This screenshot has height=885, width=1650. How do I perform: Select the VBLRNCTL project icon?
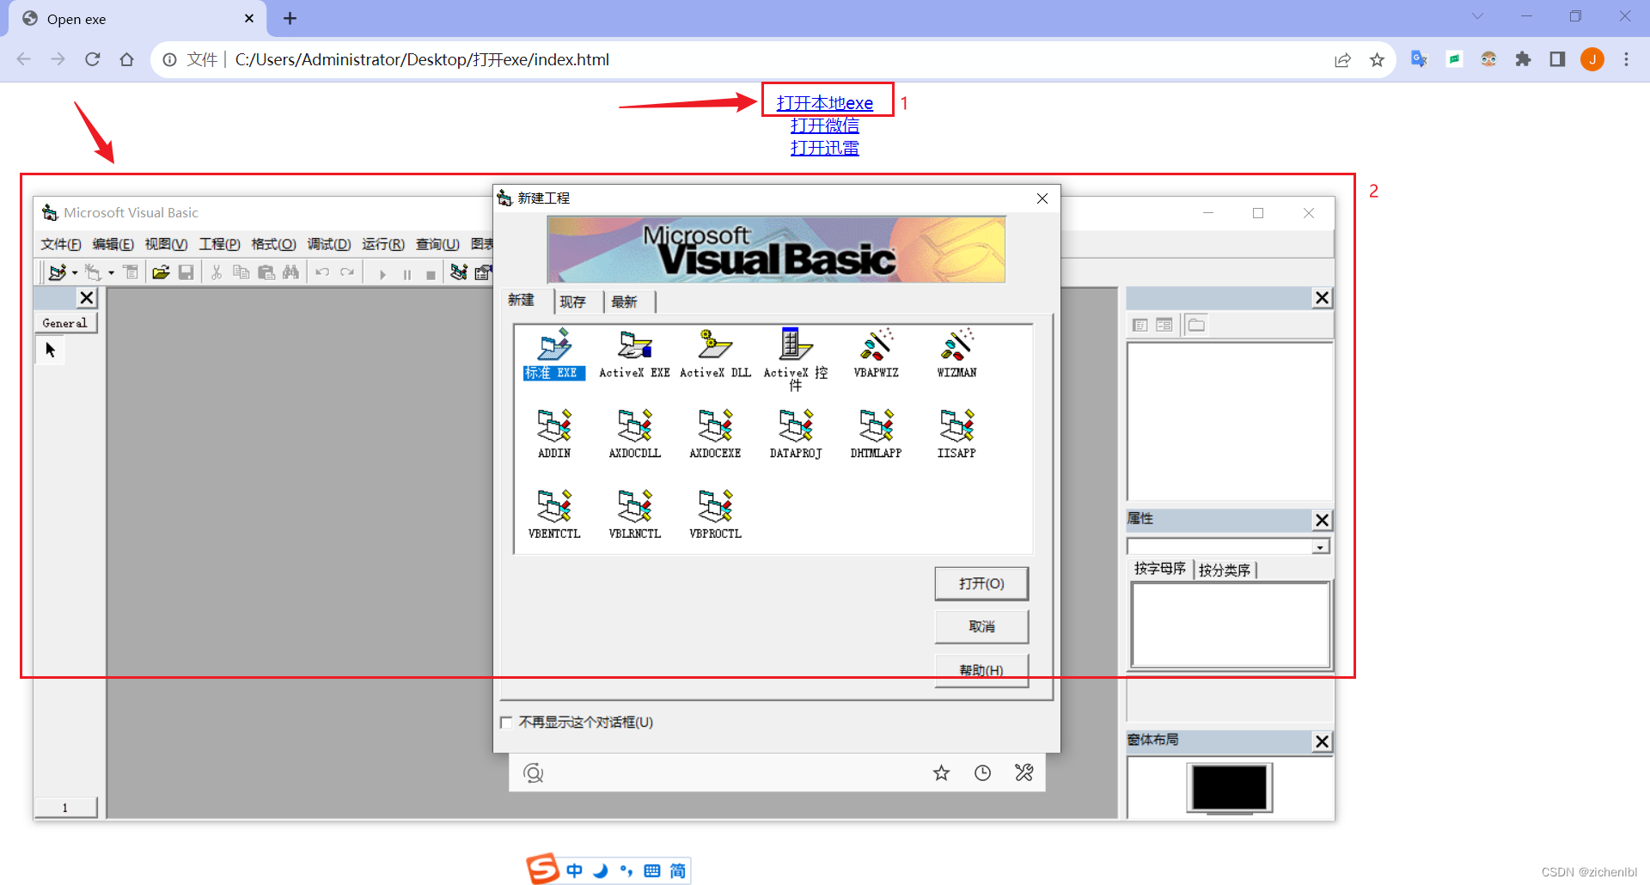tap(635, 515)
